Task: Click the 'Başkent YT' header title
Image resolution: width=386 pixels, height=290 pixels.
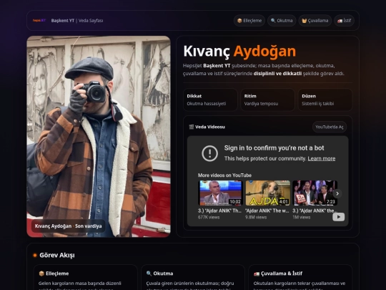Action: click(62, 21)
